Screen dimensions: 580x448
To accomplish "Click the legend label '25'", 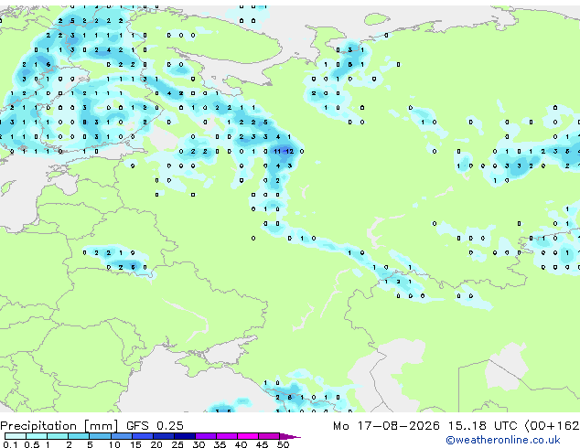I will tap(177, 444).
